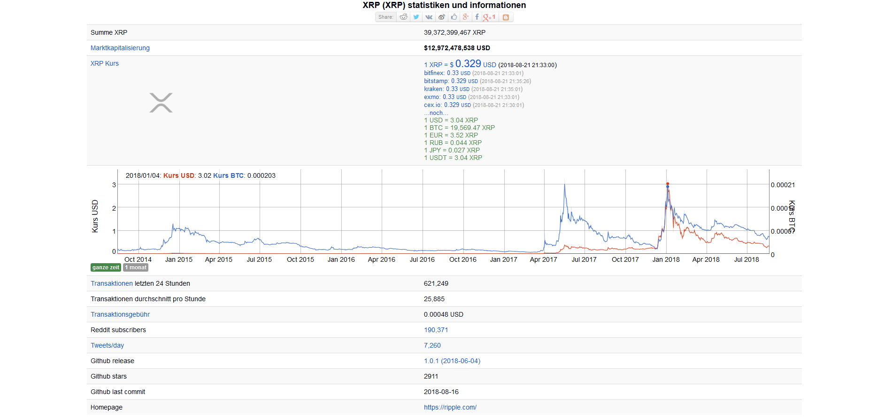Open the Marktkapitalisierung link
The height and width of the screenshot is (418, 885).
coord(120,48)
